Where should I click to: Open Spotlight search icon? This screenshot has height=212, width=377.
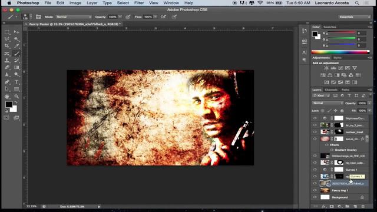point(357,3)
